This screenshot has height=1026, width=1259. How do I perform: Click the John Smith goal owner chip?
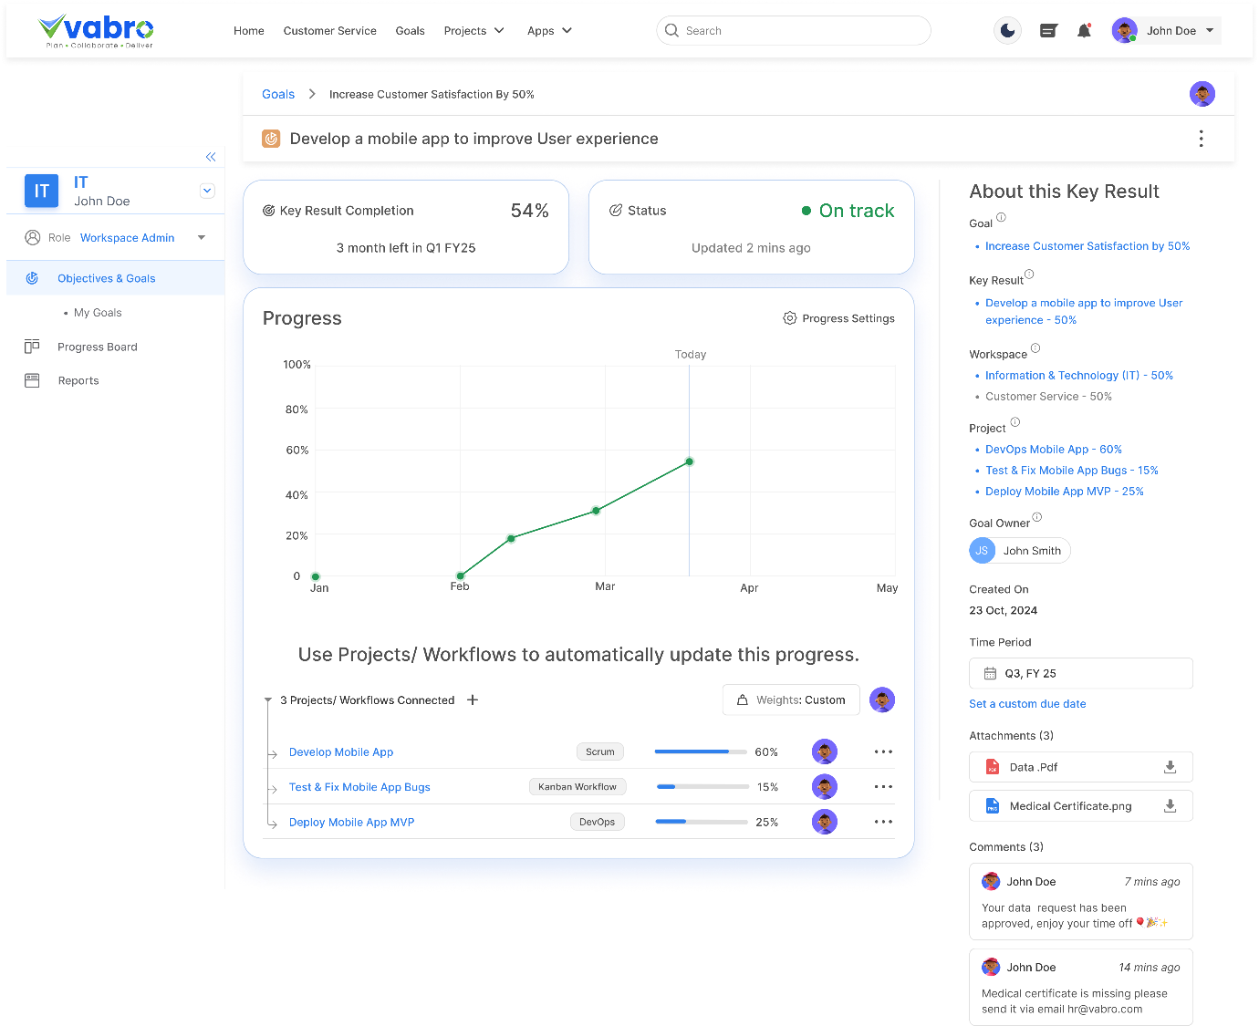point(1019,550)
